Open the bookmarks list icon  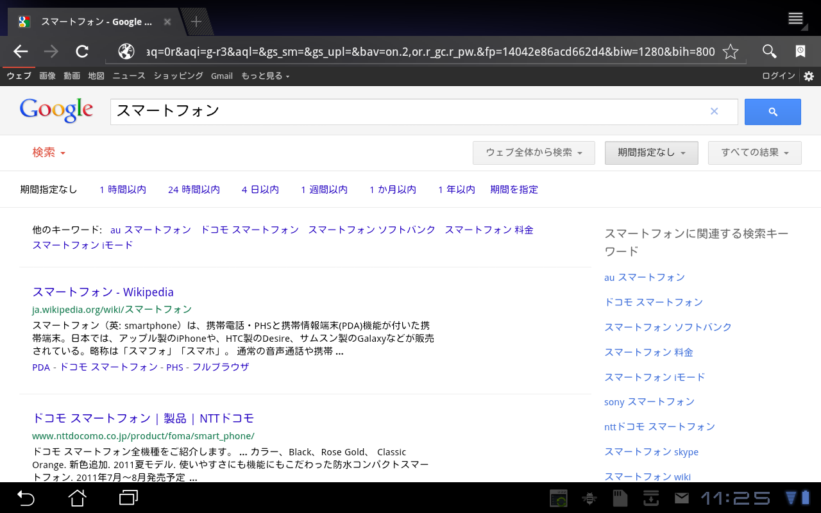click(x=800, y=52)
